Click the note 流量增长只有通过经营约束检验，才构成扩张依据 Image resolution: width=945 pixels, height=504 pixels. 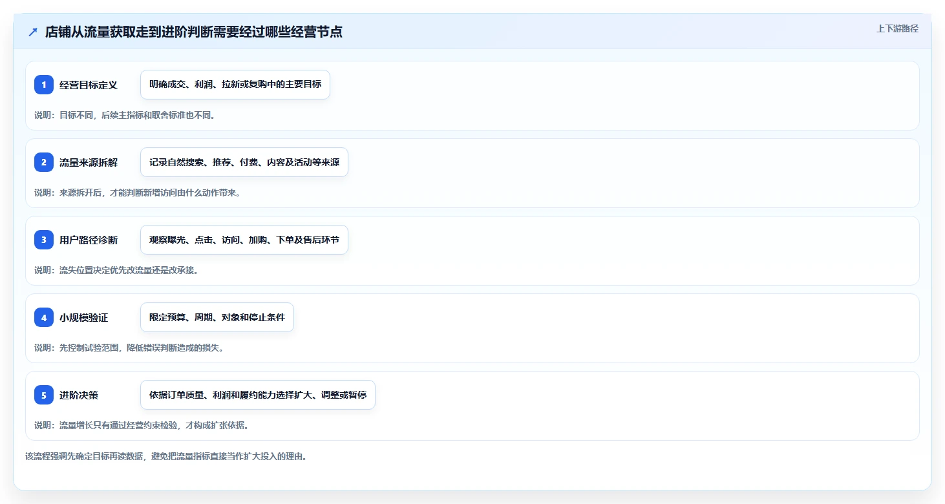[142, 425]
